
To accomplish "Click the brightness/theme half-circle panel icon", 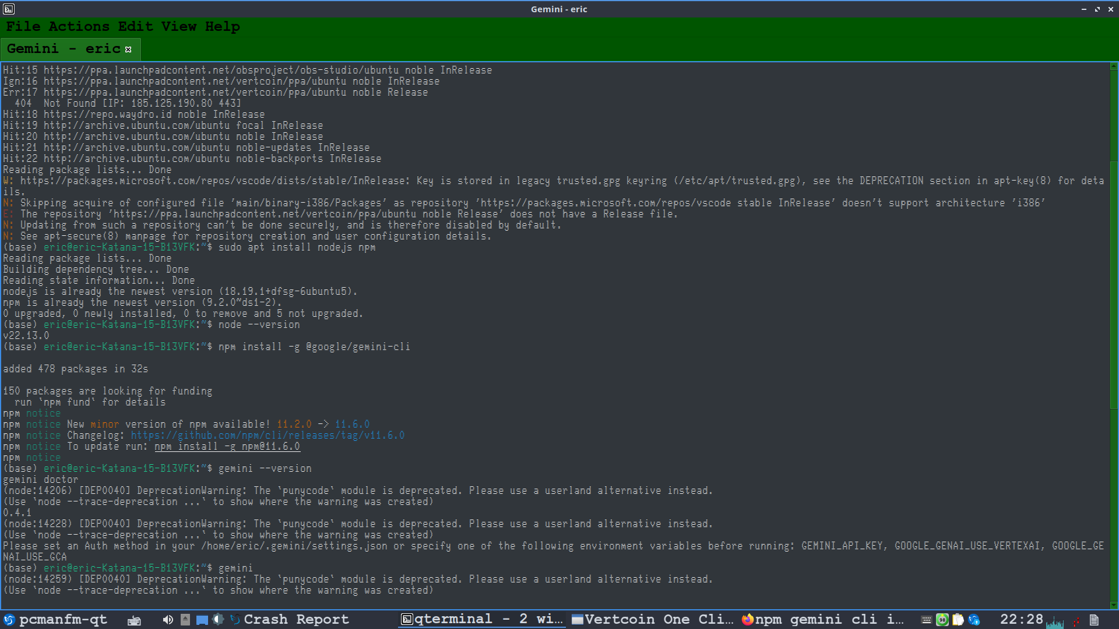I will [218, 620].
